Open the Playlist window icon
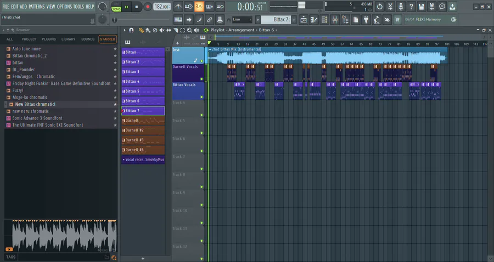494x262 pixels. [304, 20]
